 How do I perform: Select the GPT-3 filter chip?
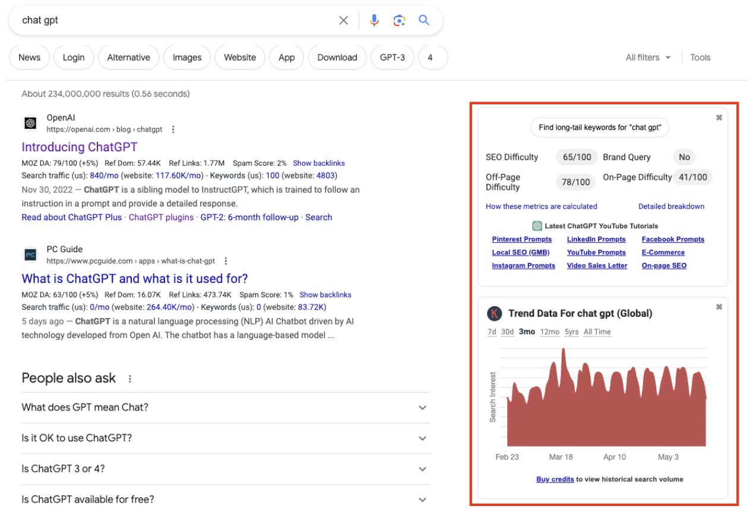click(x=393, y=58)
